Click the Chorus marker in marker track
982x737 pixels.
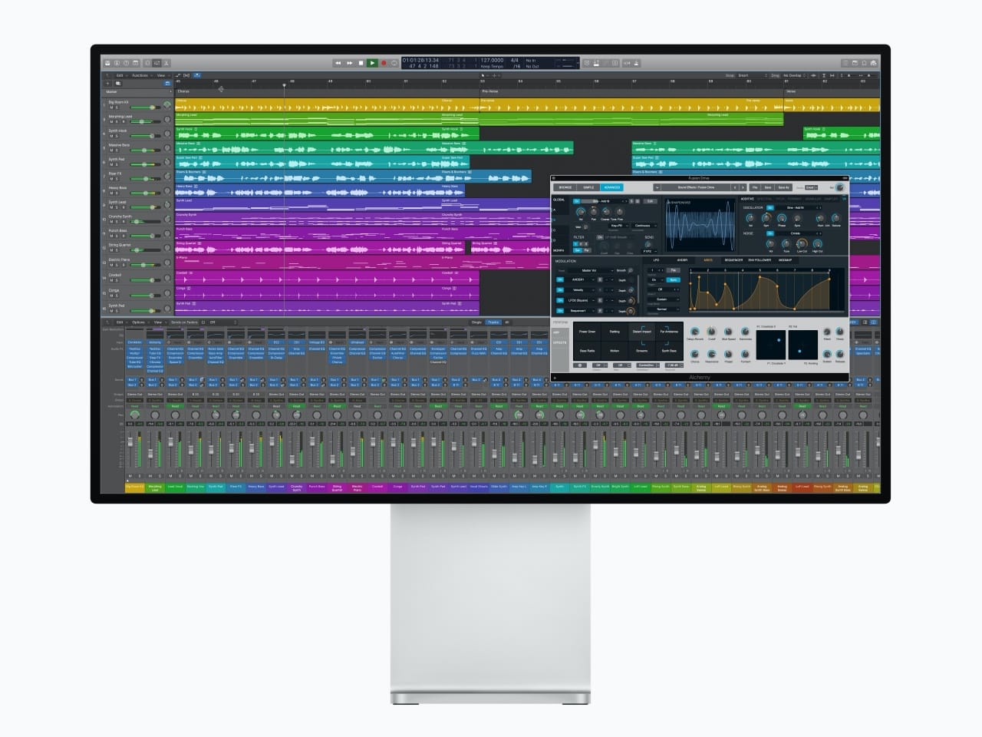point(183,91)
